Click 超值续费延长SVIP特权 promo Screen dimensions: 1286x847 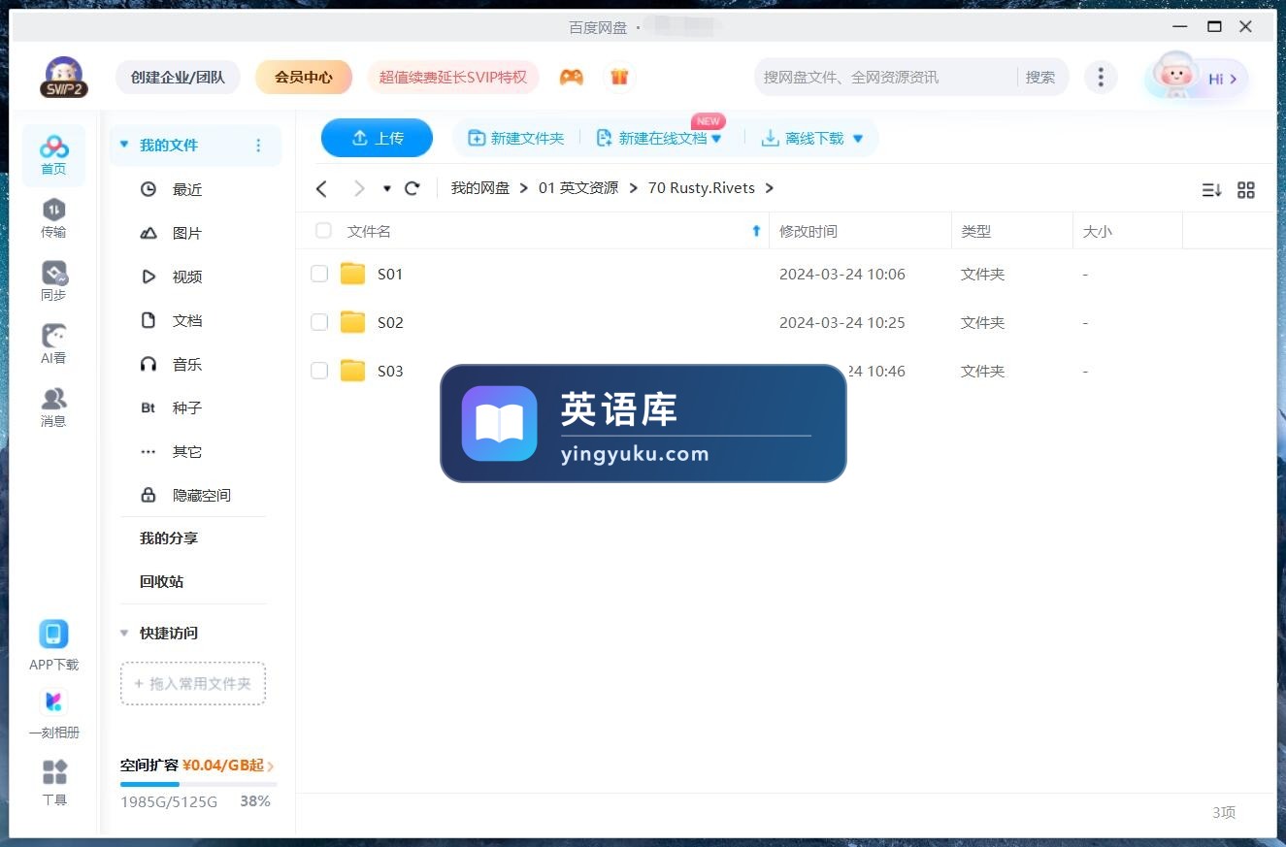(453, 77)
